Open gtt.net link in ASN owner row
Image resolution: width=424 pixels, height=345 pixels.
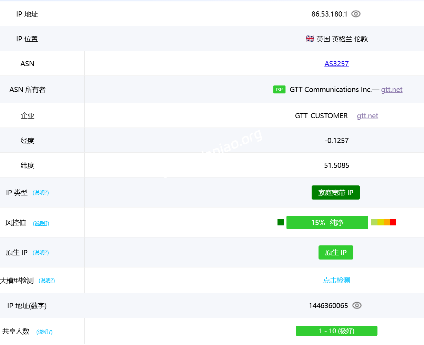click(x=392, y=90)
